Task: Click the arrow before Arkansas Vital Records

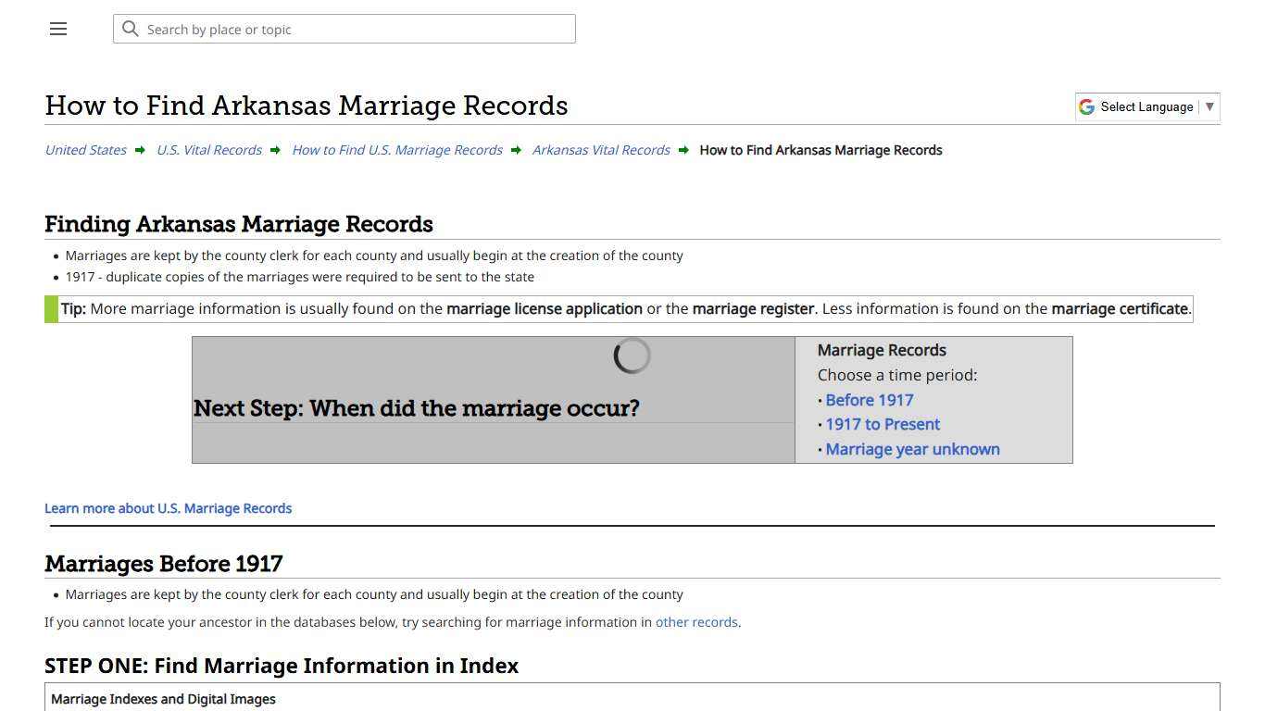Action: [x=516, y=150]
